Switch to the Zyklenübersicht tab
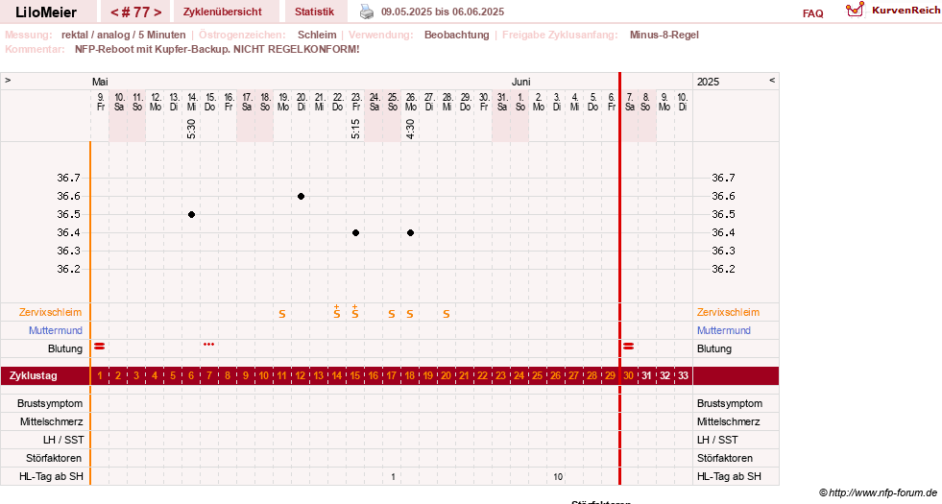Image resolution: width=942 pixels, height=504 pixels. pyautogui.click(x=222, y=12)
